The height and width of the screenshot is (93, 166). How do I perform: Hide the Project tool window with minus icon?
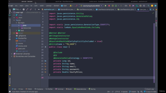(x=39, y=9)
